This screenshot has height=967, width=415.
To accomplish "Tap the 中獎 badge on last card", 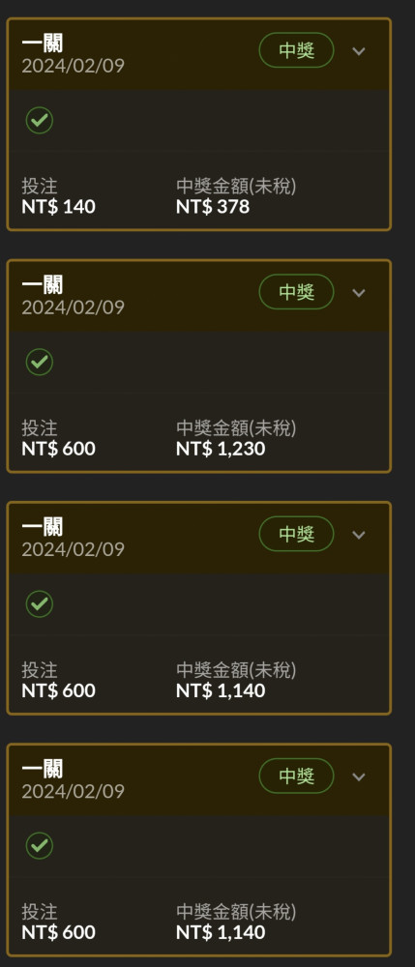I will [x=297, y=776].
